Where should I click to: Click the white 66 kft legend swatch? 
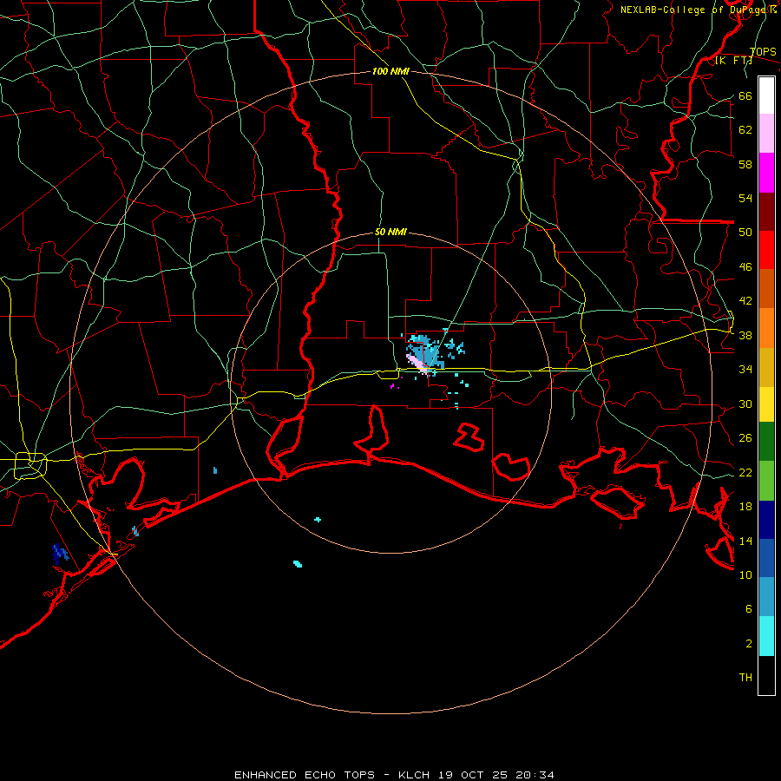[x=766, y=95]
